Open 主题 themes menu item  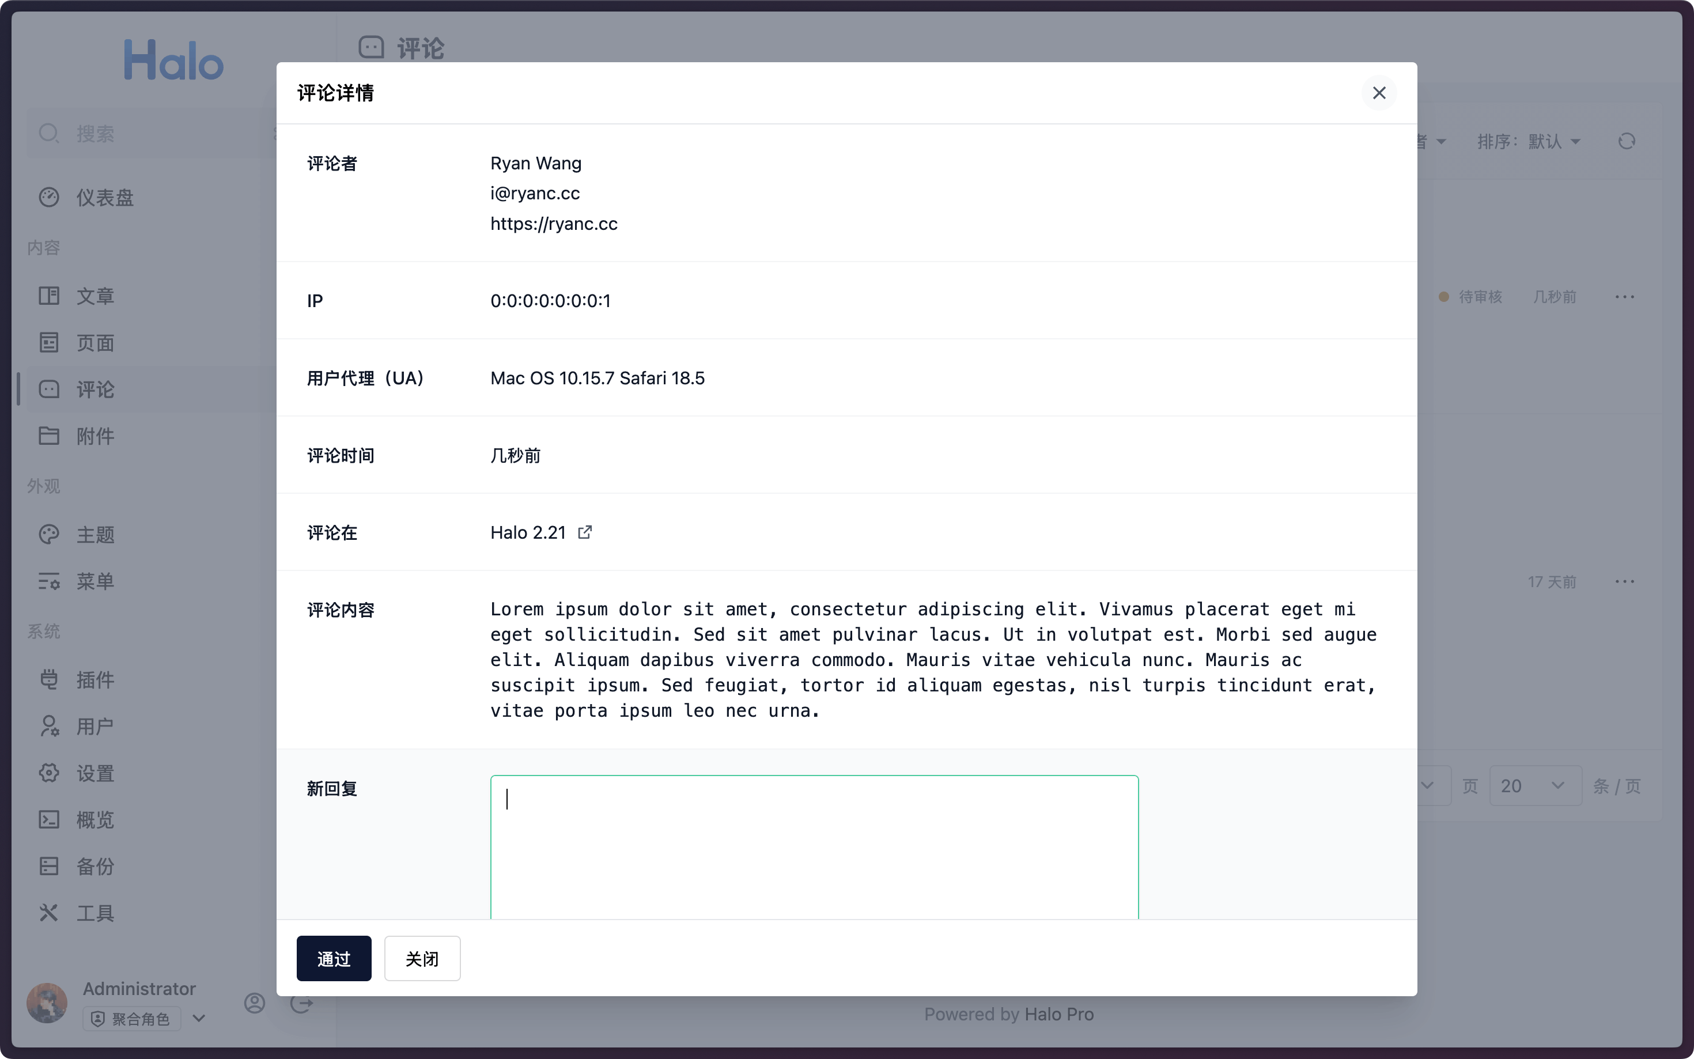pyautogui.click(x=95, y=535)
